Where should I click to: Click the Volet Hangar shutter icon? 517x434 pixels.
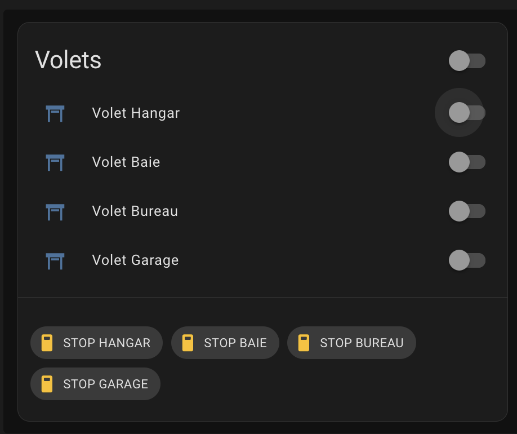(x=55, y=113)
